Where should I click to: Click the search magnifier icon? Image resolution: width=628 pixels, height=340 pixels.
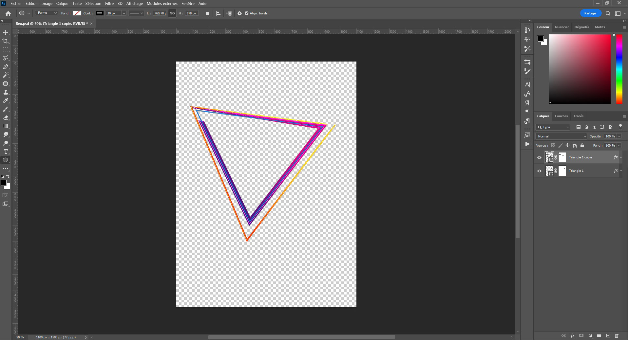[608, 13]
